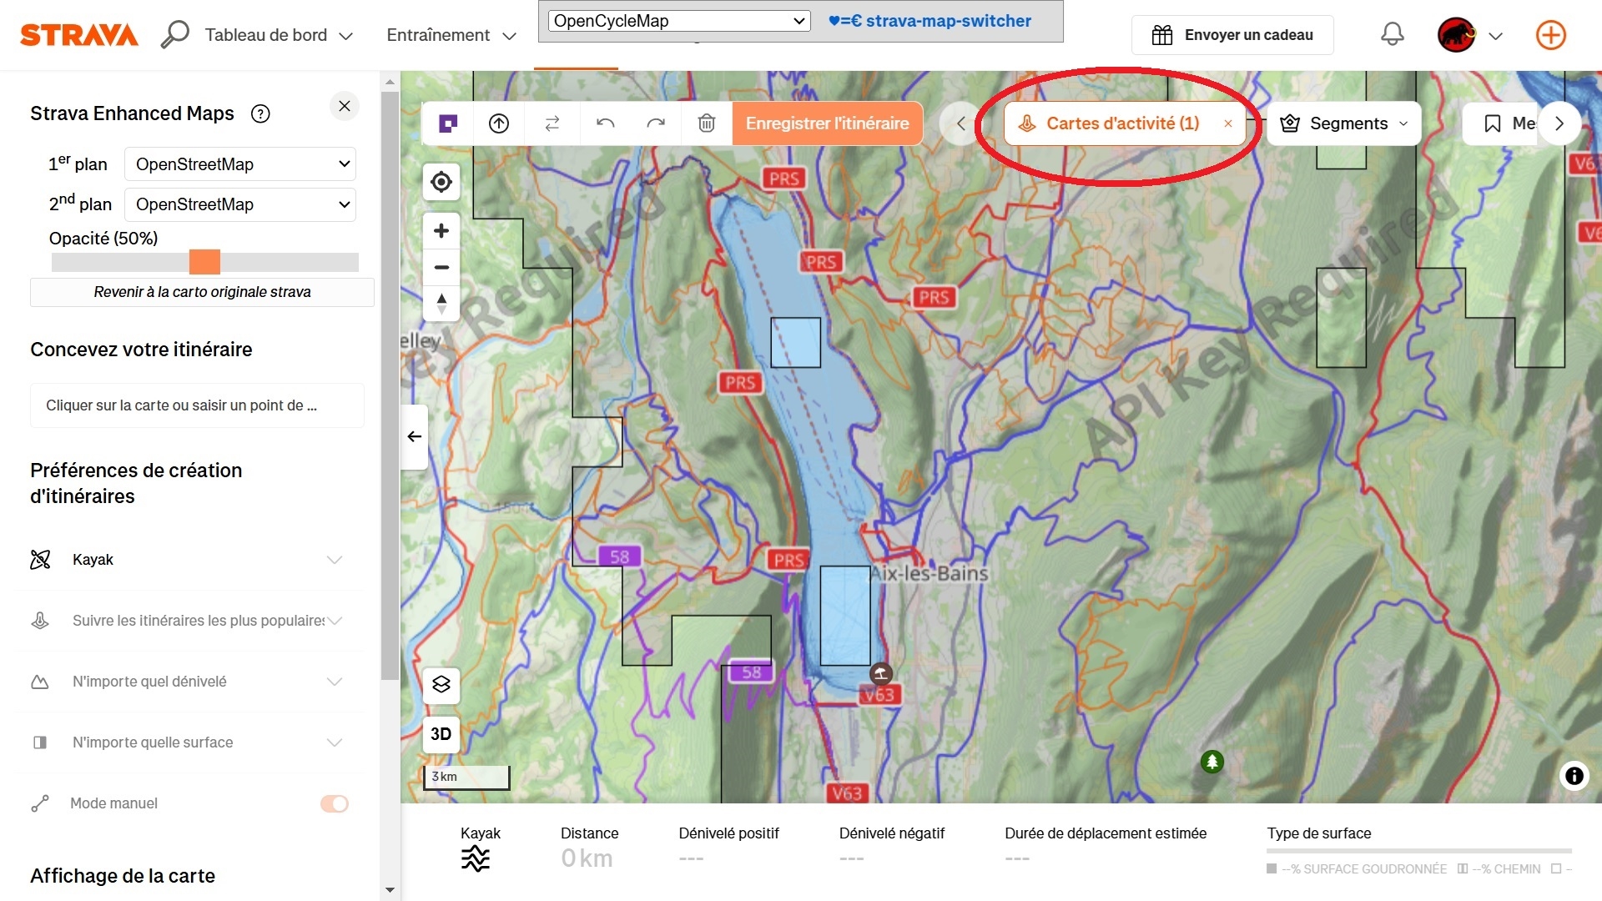Toggle Mode manuel switch

[335, 803]
